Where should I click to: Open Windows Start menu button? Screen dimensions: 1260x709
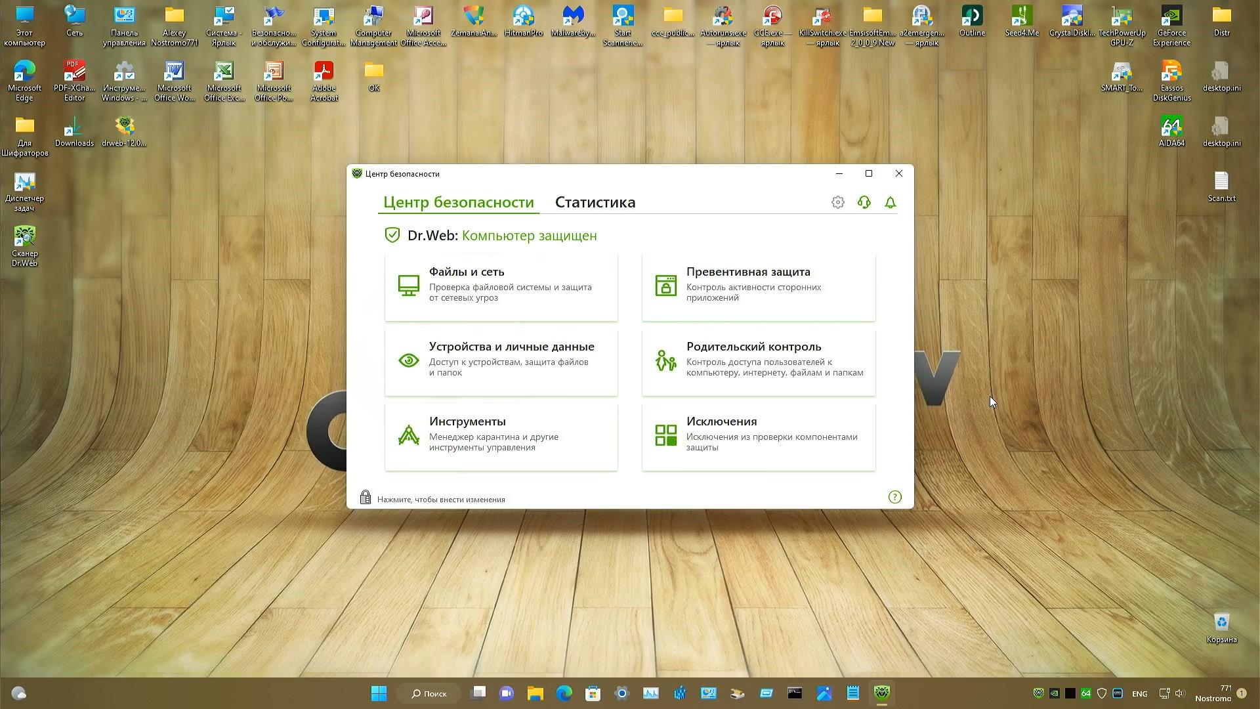[x=379, y=693]
